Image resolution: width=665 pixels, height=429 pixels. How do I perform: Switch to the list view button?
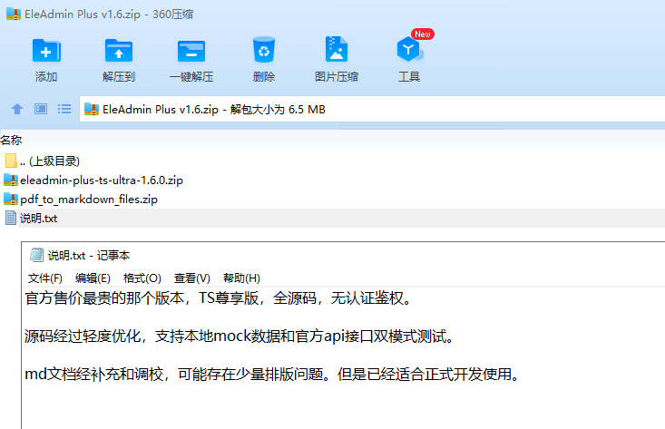tap(64, 109)
